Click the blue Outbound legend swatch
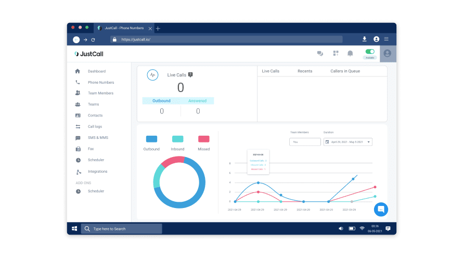The image size is (463, 260). [x=151, y=139]
